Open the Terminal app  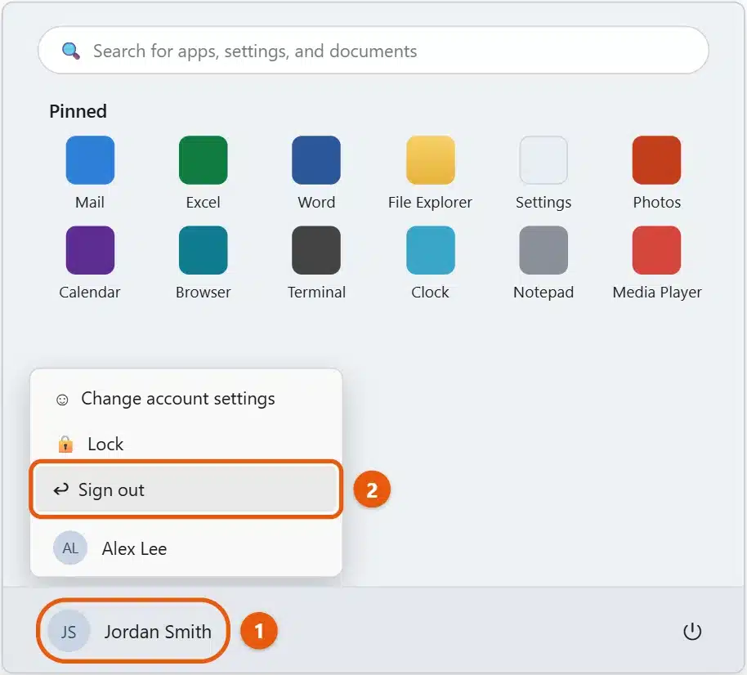[316, 251]
